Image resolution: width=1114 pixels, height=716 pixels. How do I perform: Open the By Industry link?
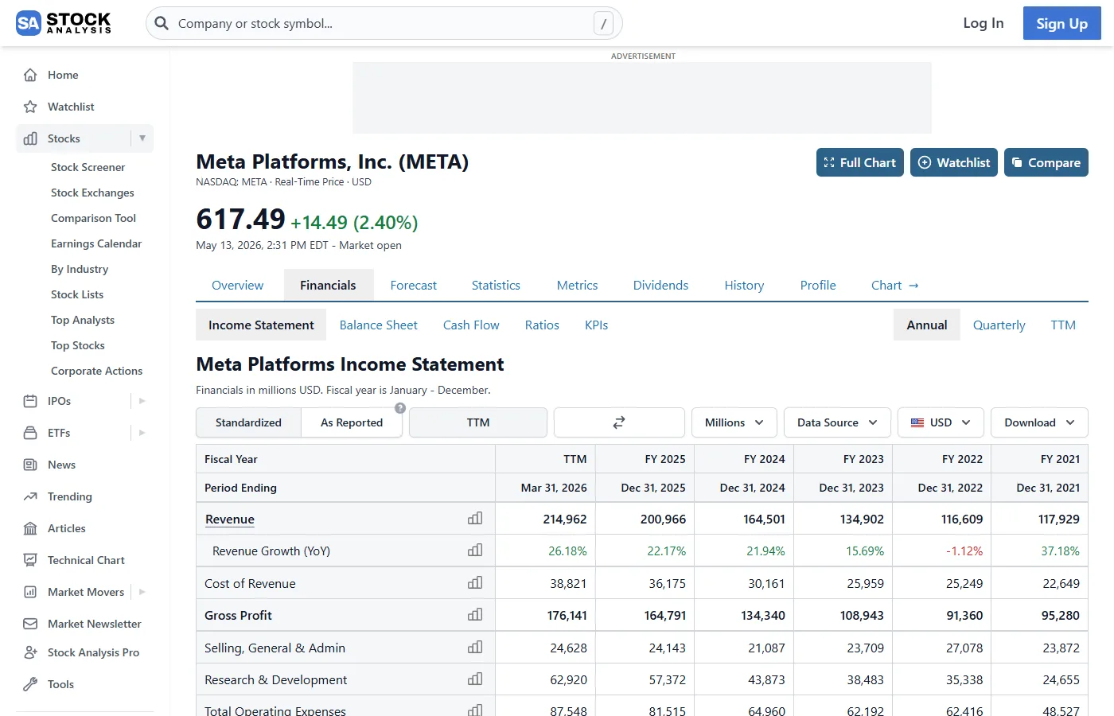(80, 269)
